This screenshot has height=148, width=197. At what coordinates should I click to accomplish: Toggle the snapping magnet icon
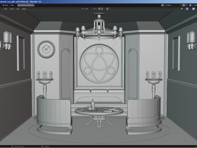(99, 9)
